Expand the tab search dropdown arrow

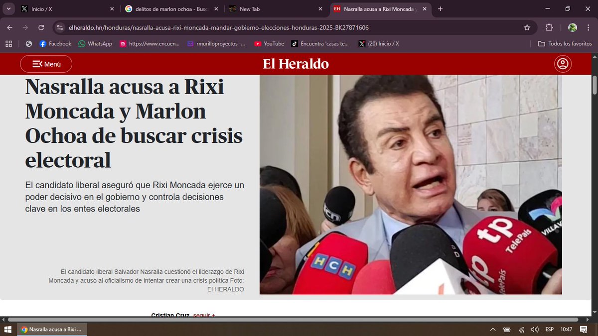[x=8, y=9]
